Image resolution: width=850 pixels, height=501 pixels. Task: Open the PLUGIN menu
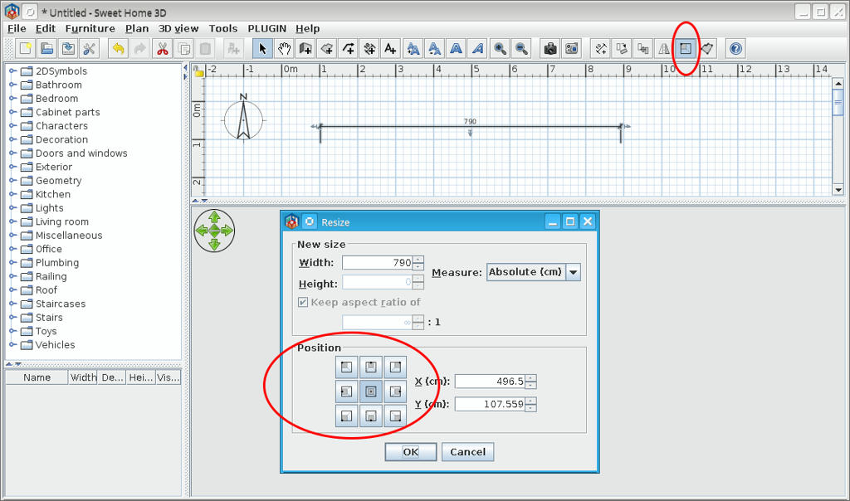[x=266, y=29]
